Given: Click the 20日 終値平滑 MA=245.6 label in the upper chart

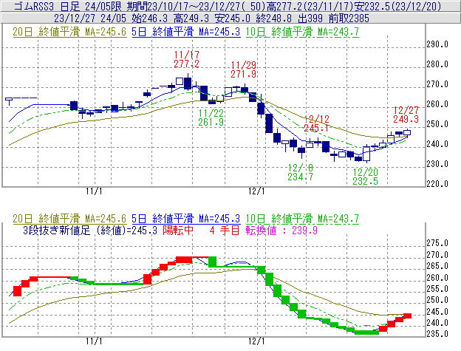Looking at the screenshot, I should click(x=69, y=32).
